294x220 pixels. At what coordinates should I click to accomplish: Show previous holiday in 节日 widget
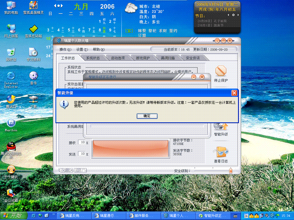tap(228, 15)
